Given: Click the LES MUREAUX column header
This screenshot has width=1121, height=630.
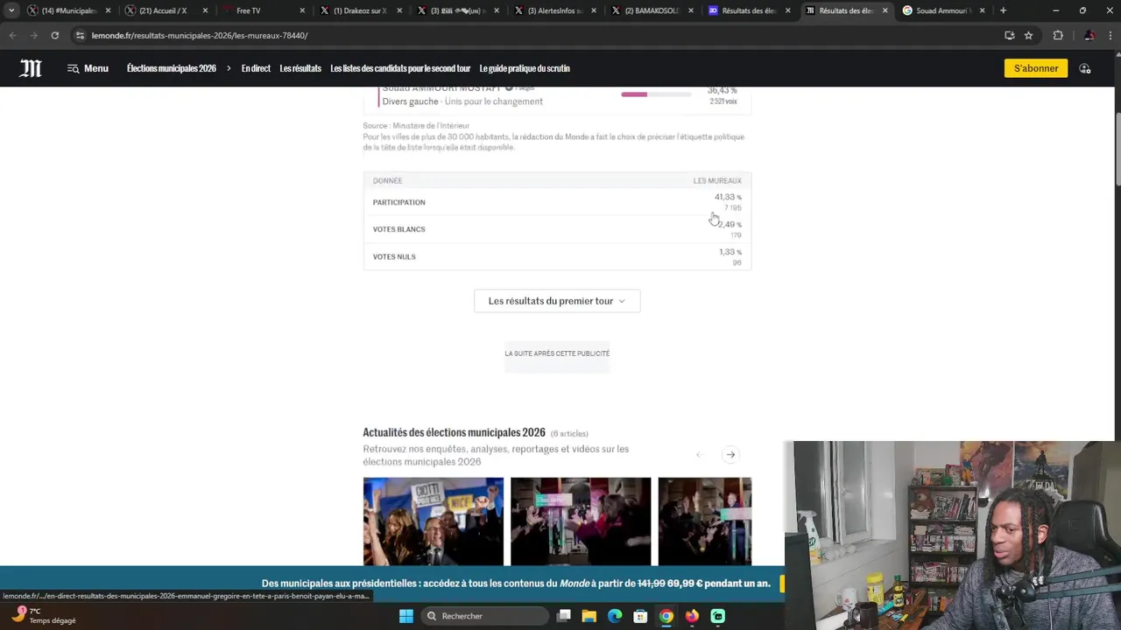Looking at the screenshot, I should [717, 181].
